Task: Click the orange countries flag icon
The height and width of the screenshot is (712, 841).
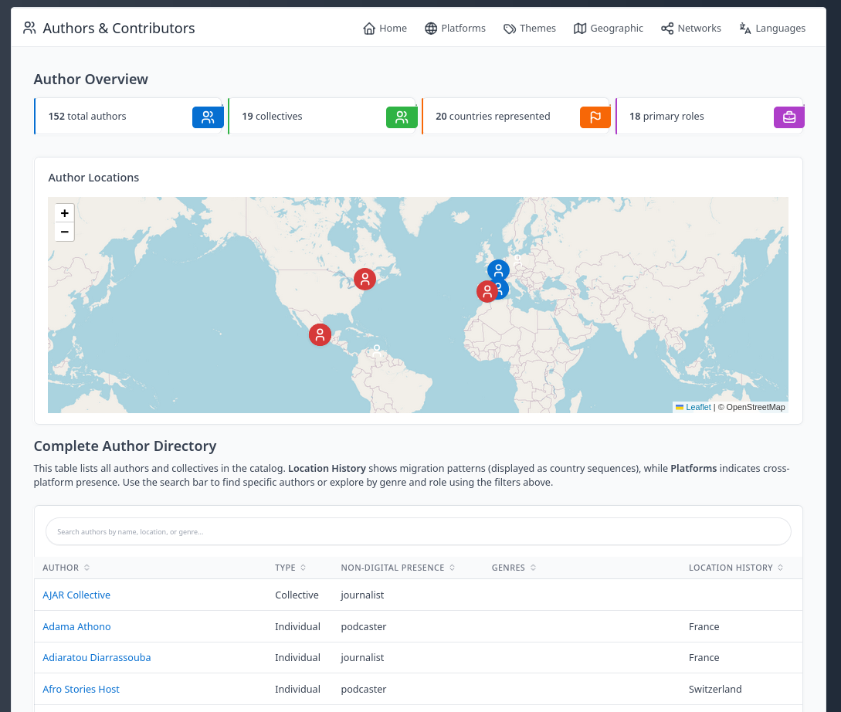Action: [595, 117]
